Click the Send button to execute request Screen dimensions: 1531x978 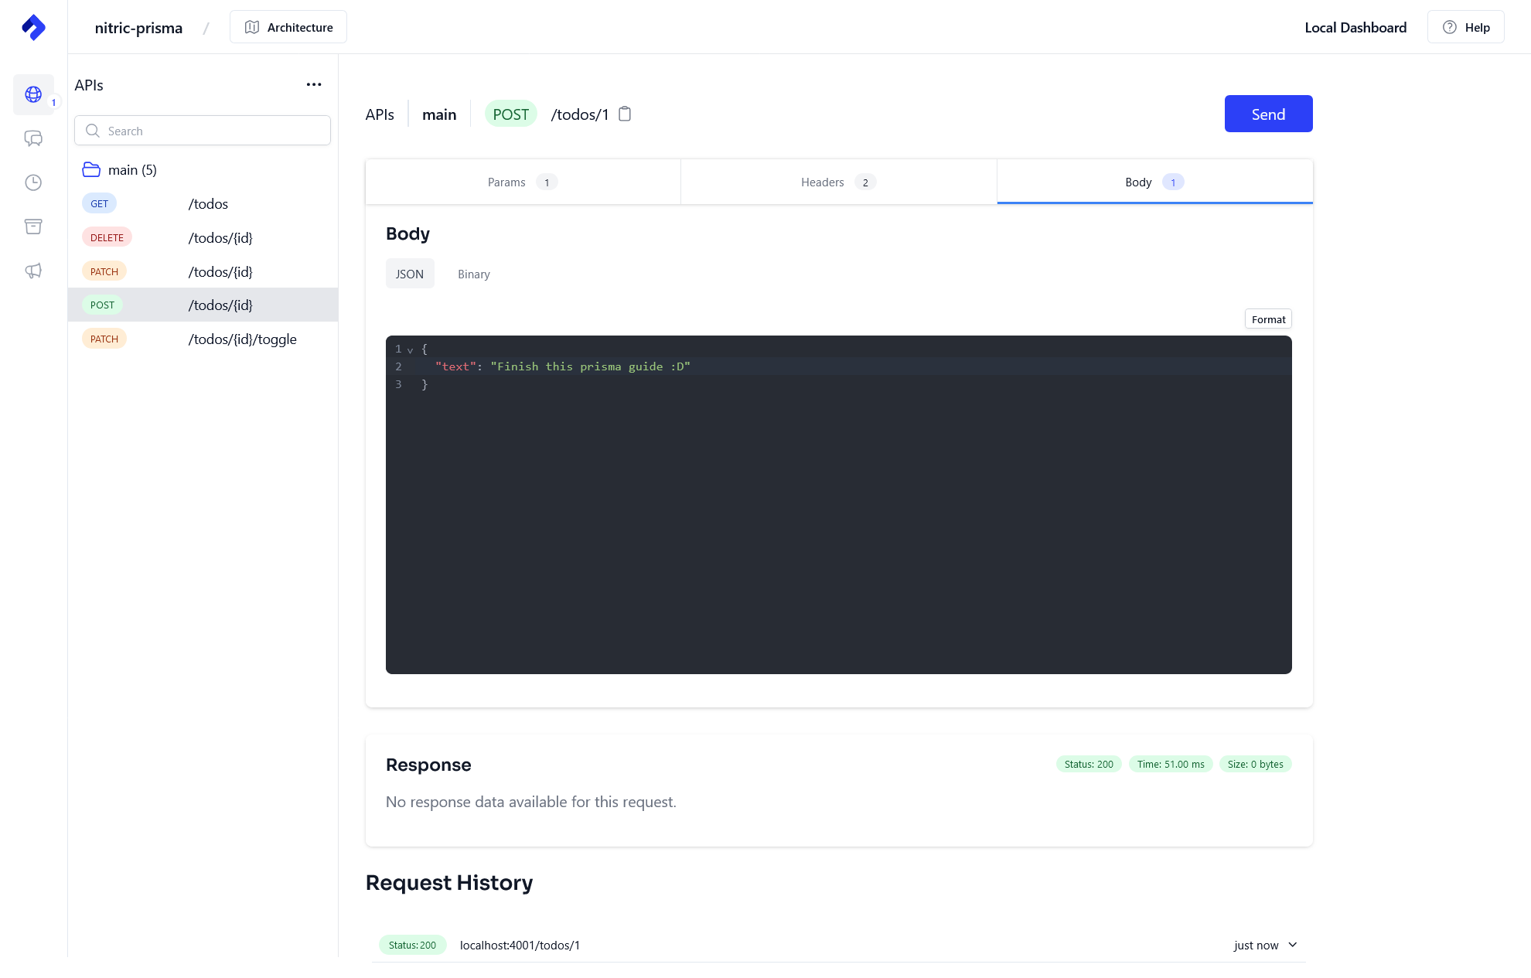pos(1267,114)
